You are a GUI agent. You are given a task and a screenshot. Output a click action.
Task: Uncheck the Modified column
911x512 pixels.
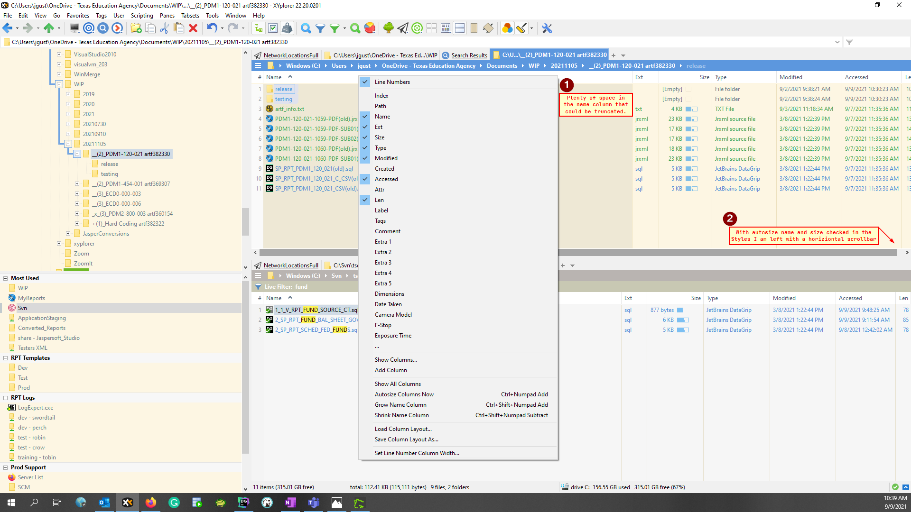tap(385, 158)
